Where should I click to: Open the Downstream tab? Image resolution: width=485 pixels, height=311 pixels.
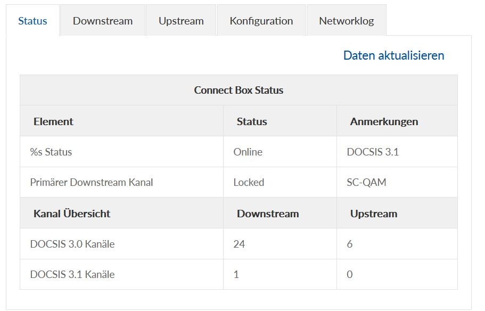[x=103, y=21]
